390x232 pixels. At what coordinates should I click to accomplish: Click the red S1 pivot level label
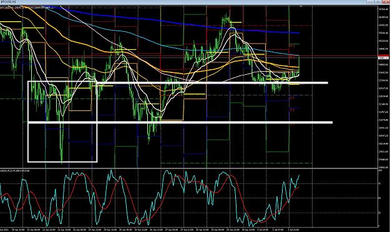[292, 98]
